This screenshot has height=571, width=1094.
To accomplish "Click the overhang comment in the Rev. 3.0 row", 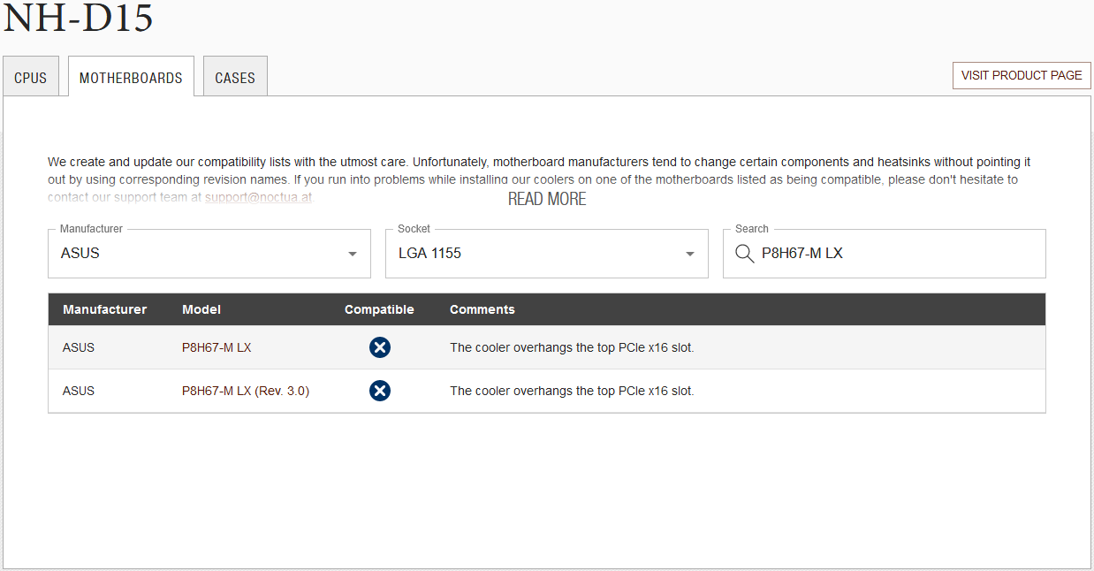I will pos(572,391).
